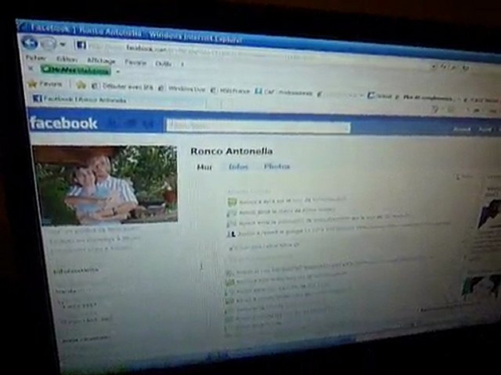Click the Informations heading in left column
Screen dimensions: 501x375
pyautogui.click(x=76, y=271)
